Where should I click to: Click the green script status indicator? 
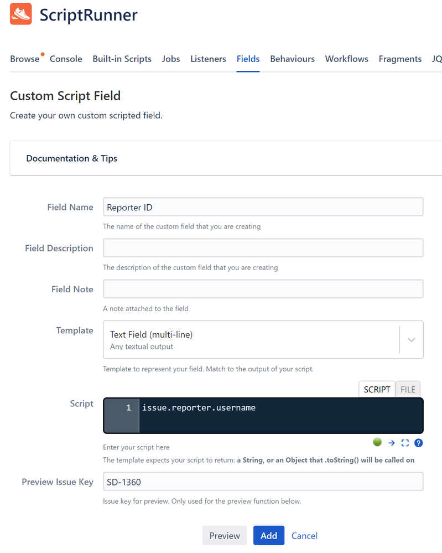[377, 442]
